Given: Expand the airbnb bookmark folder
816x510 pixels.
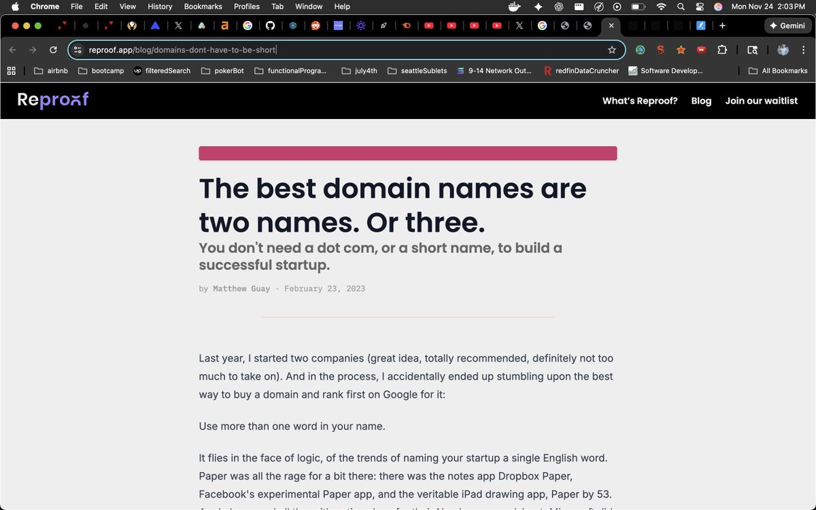Looking at the screenshot, I should coord(50,71).
